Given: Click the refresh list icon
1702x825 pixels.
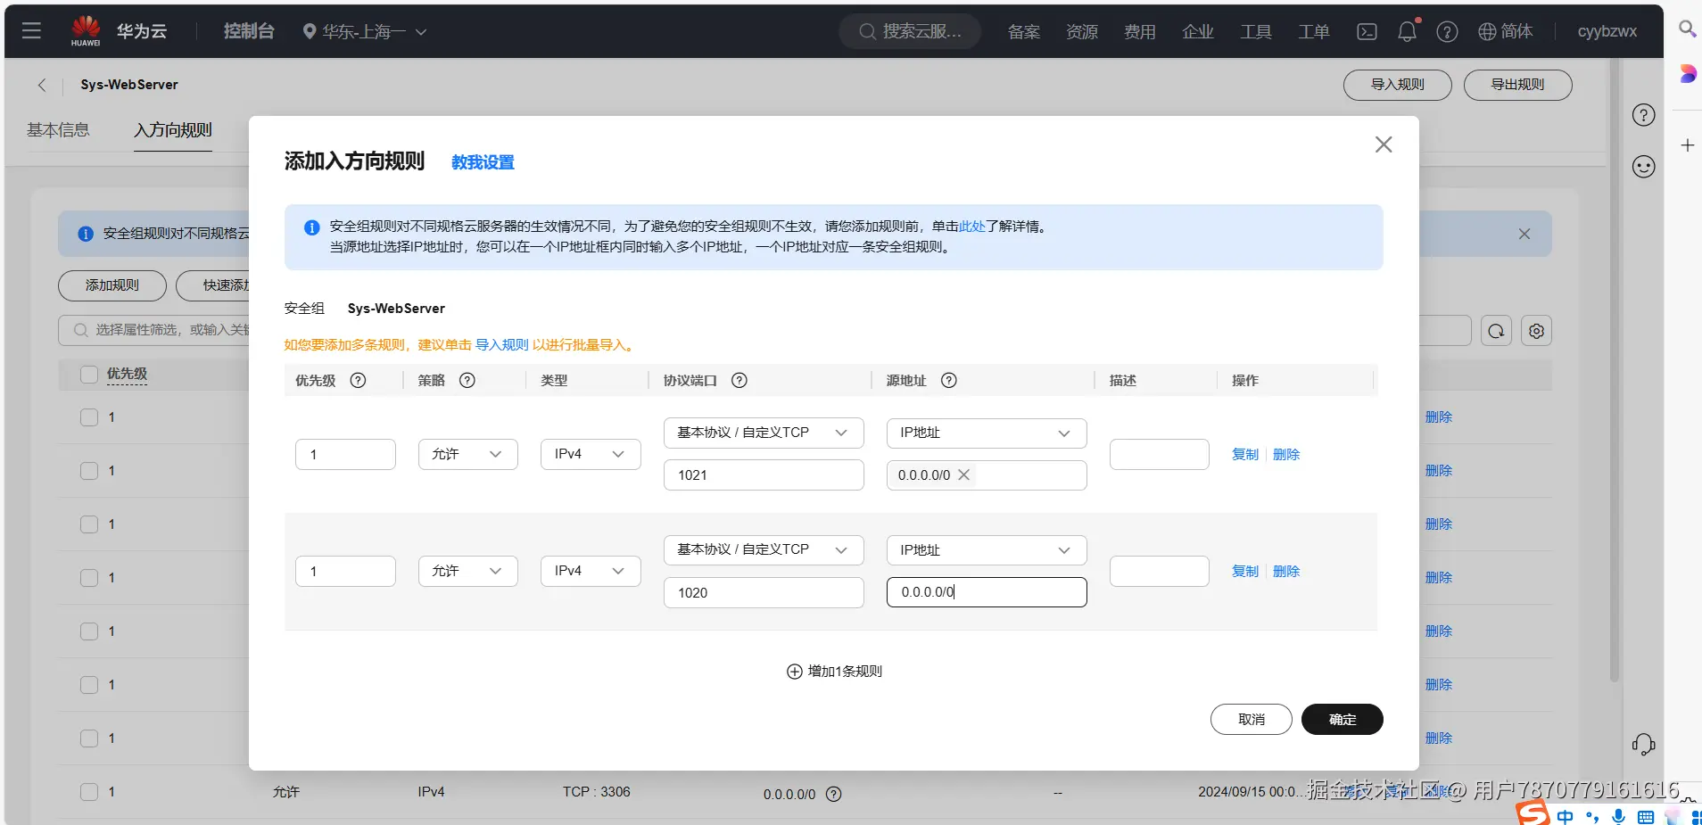Looking at the screenshot, I should [1496, 331].
